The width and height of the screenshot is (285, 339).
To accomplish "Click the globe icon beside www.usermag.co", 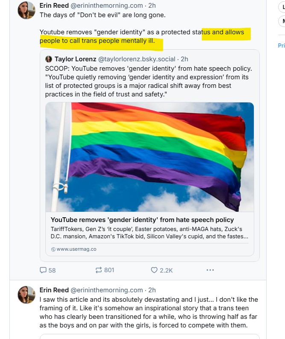I will (x=53, y=249).
